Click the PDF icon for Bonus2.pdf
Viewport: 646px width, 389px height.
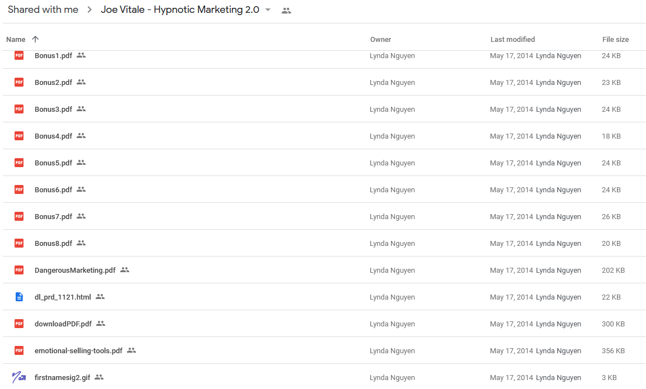coord(19,82)
